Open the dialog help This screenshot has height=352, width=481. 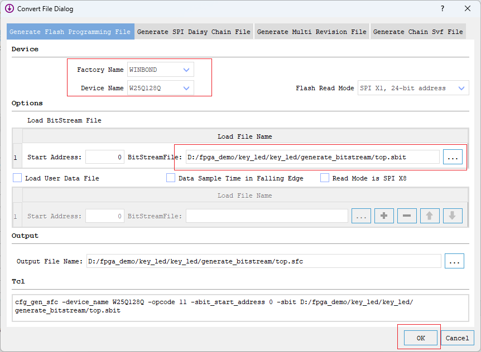(x=442, y=9)
